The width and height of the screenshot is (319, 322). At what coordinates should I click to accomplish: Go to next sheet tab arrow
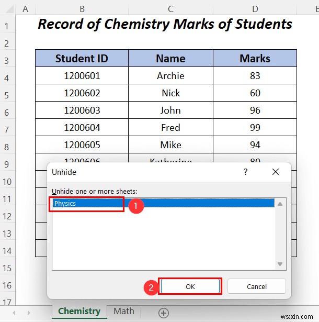point(29,313)
